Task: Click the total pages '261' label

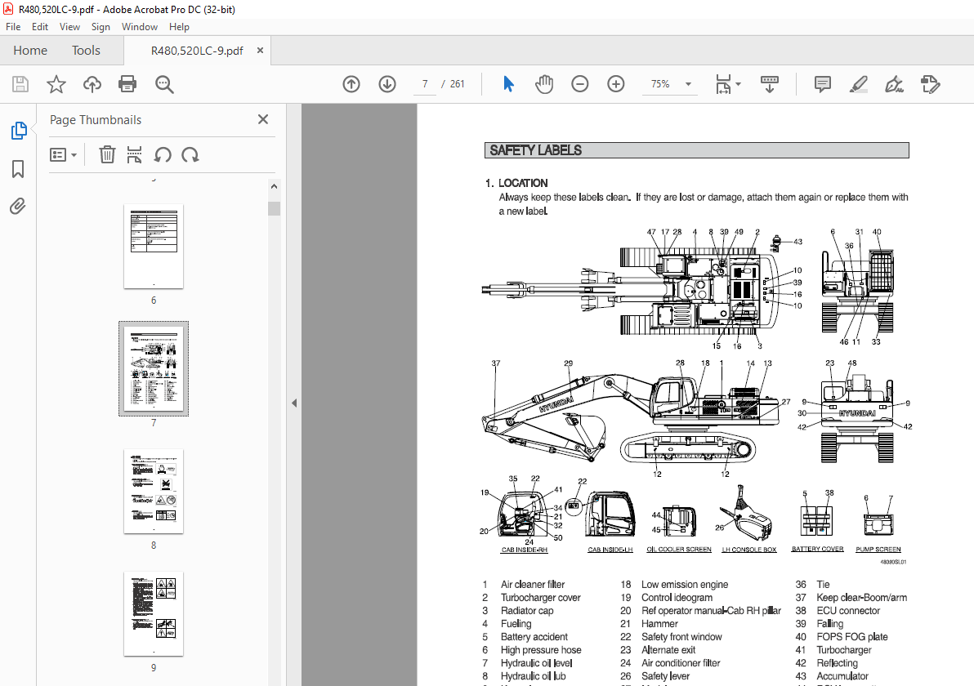Action: pos(458,84)
